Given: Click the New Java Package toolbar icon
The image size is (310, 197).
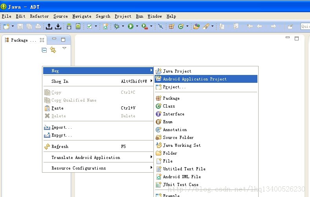Looking at the screenshot, I should [x=171, y=26].
